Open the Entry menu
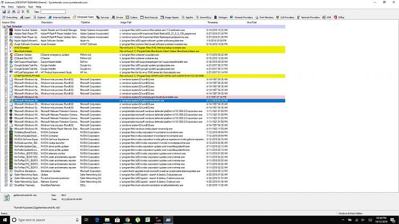Screen dimensions: 399x224 point(11,7)
